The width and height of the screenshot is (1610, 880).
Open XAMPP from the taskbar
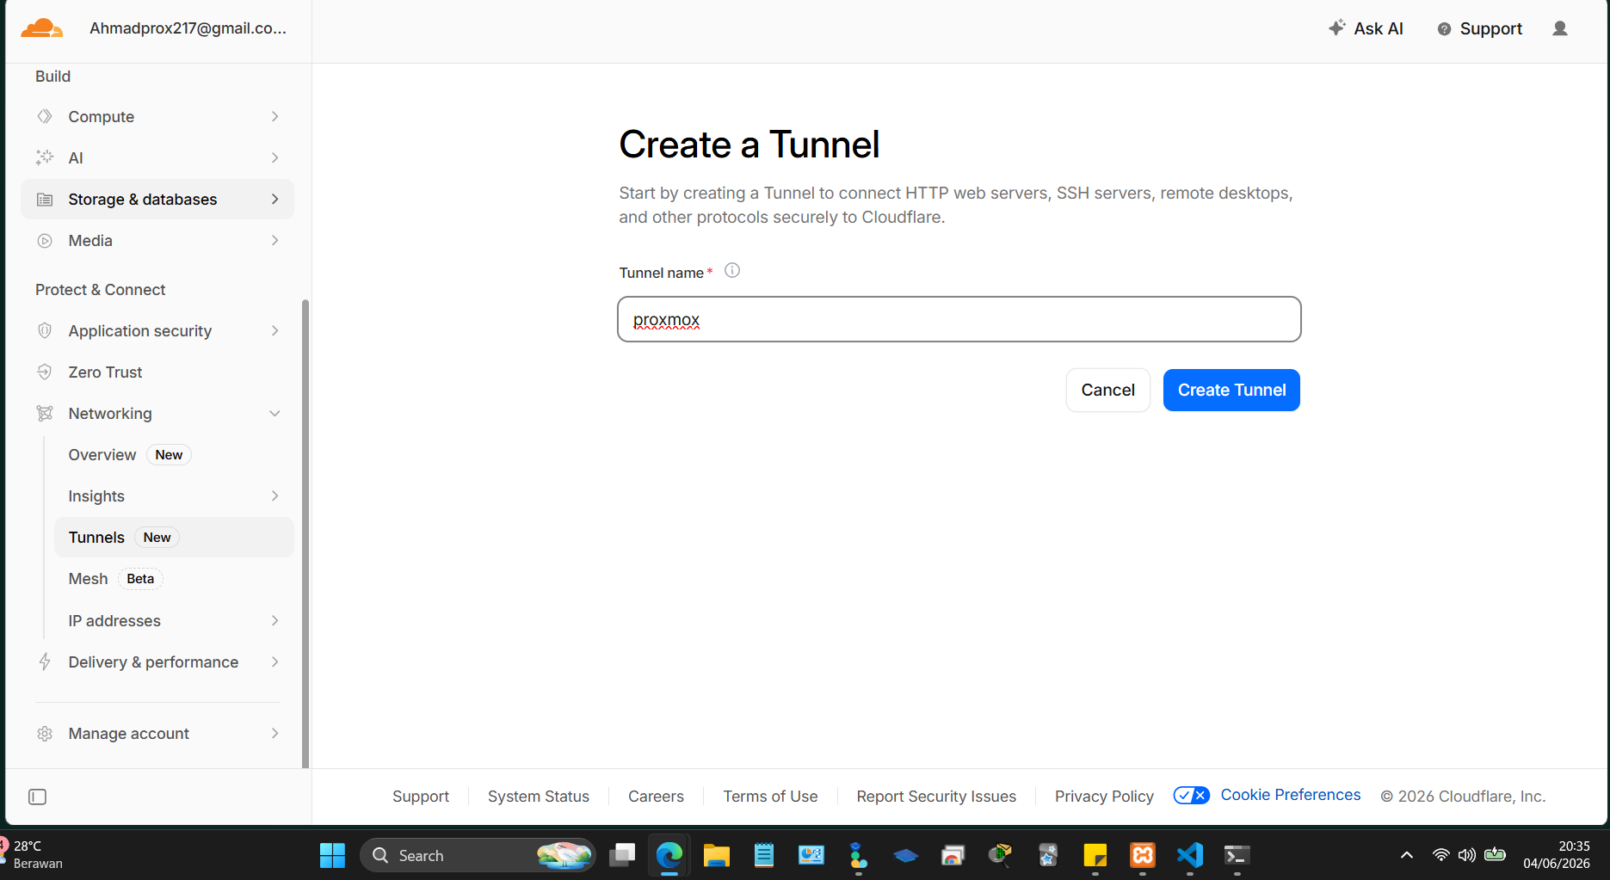point(1143,855)
